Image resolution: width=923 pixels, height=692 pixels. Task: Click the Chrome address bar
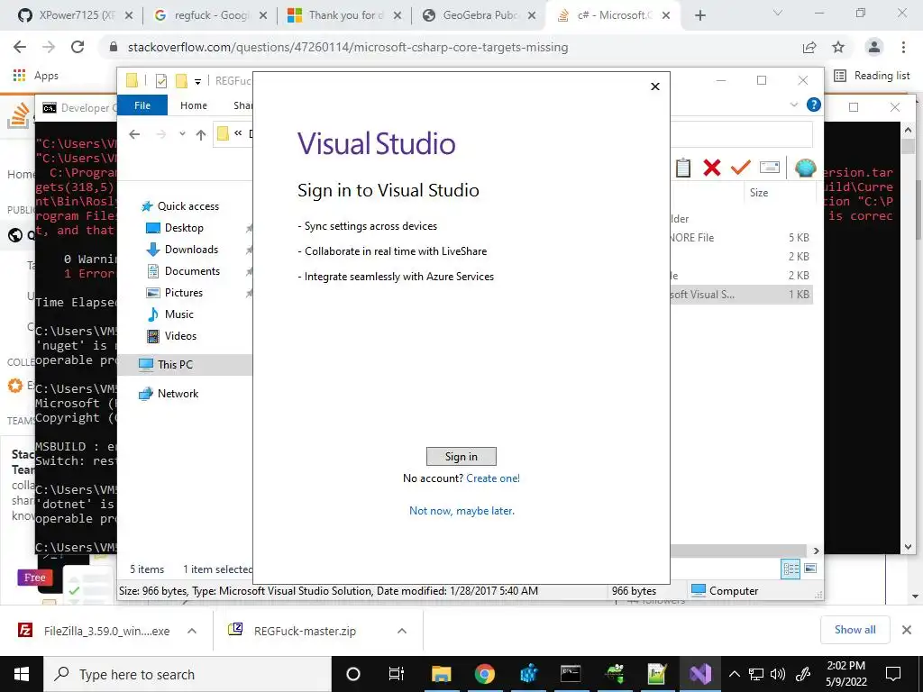pyautogui.click(x=452, y=47)
